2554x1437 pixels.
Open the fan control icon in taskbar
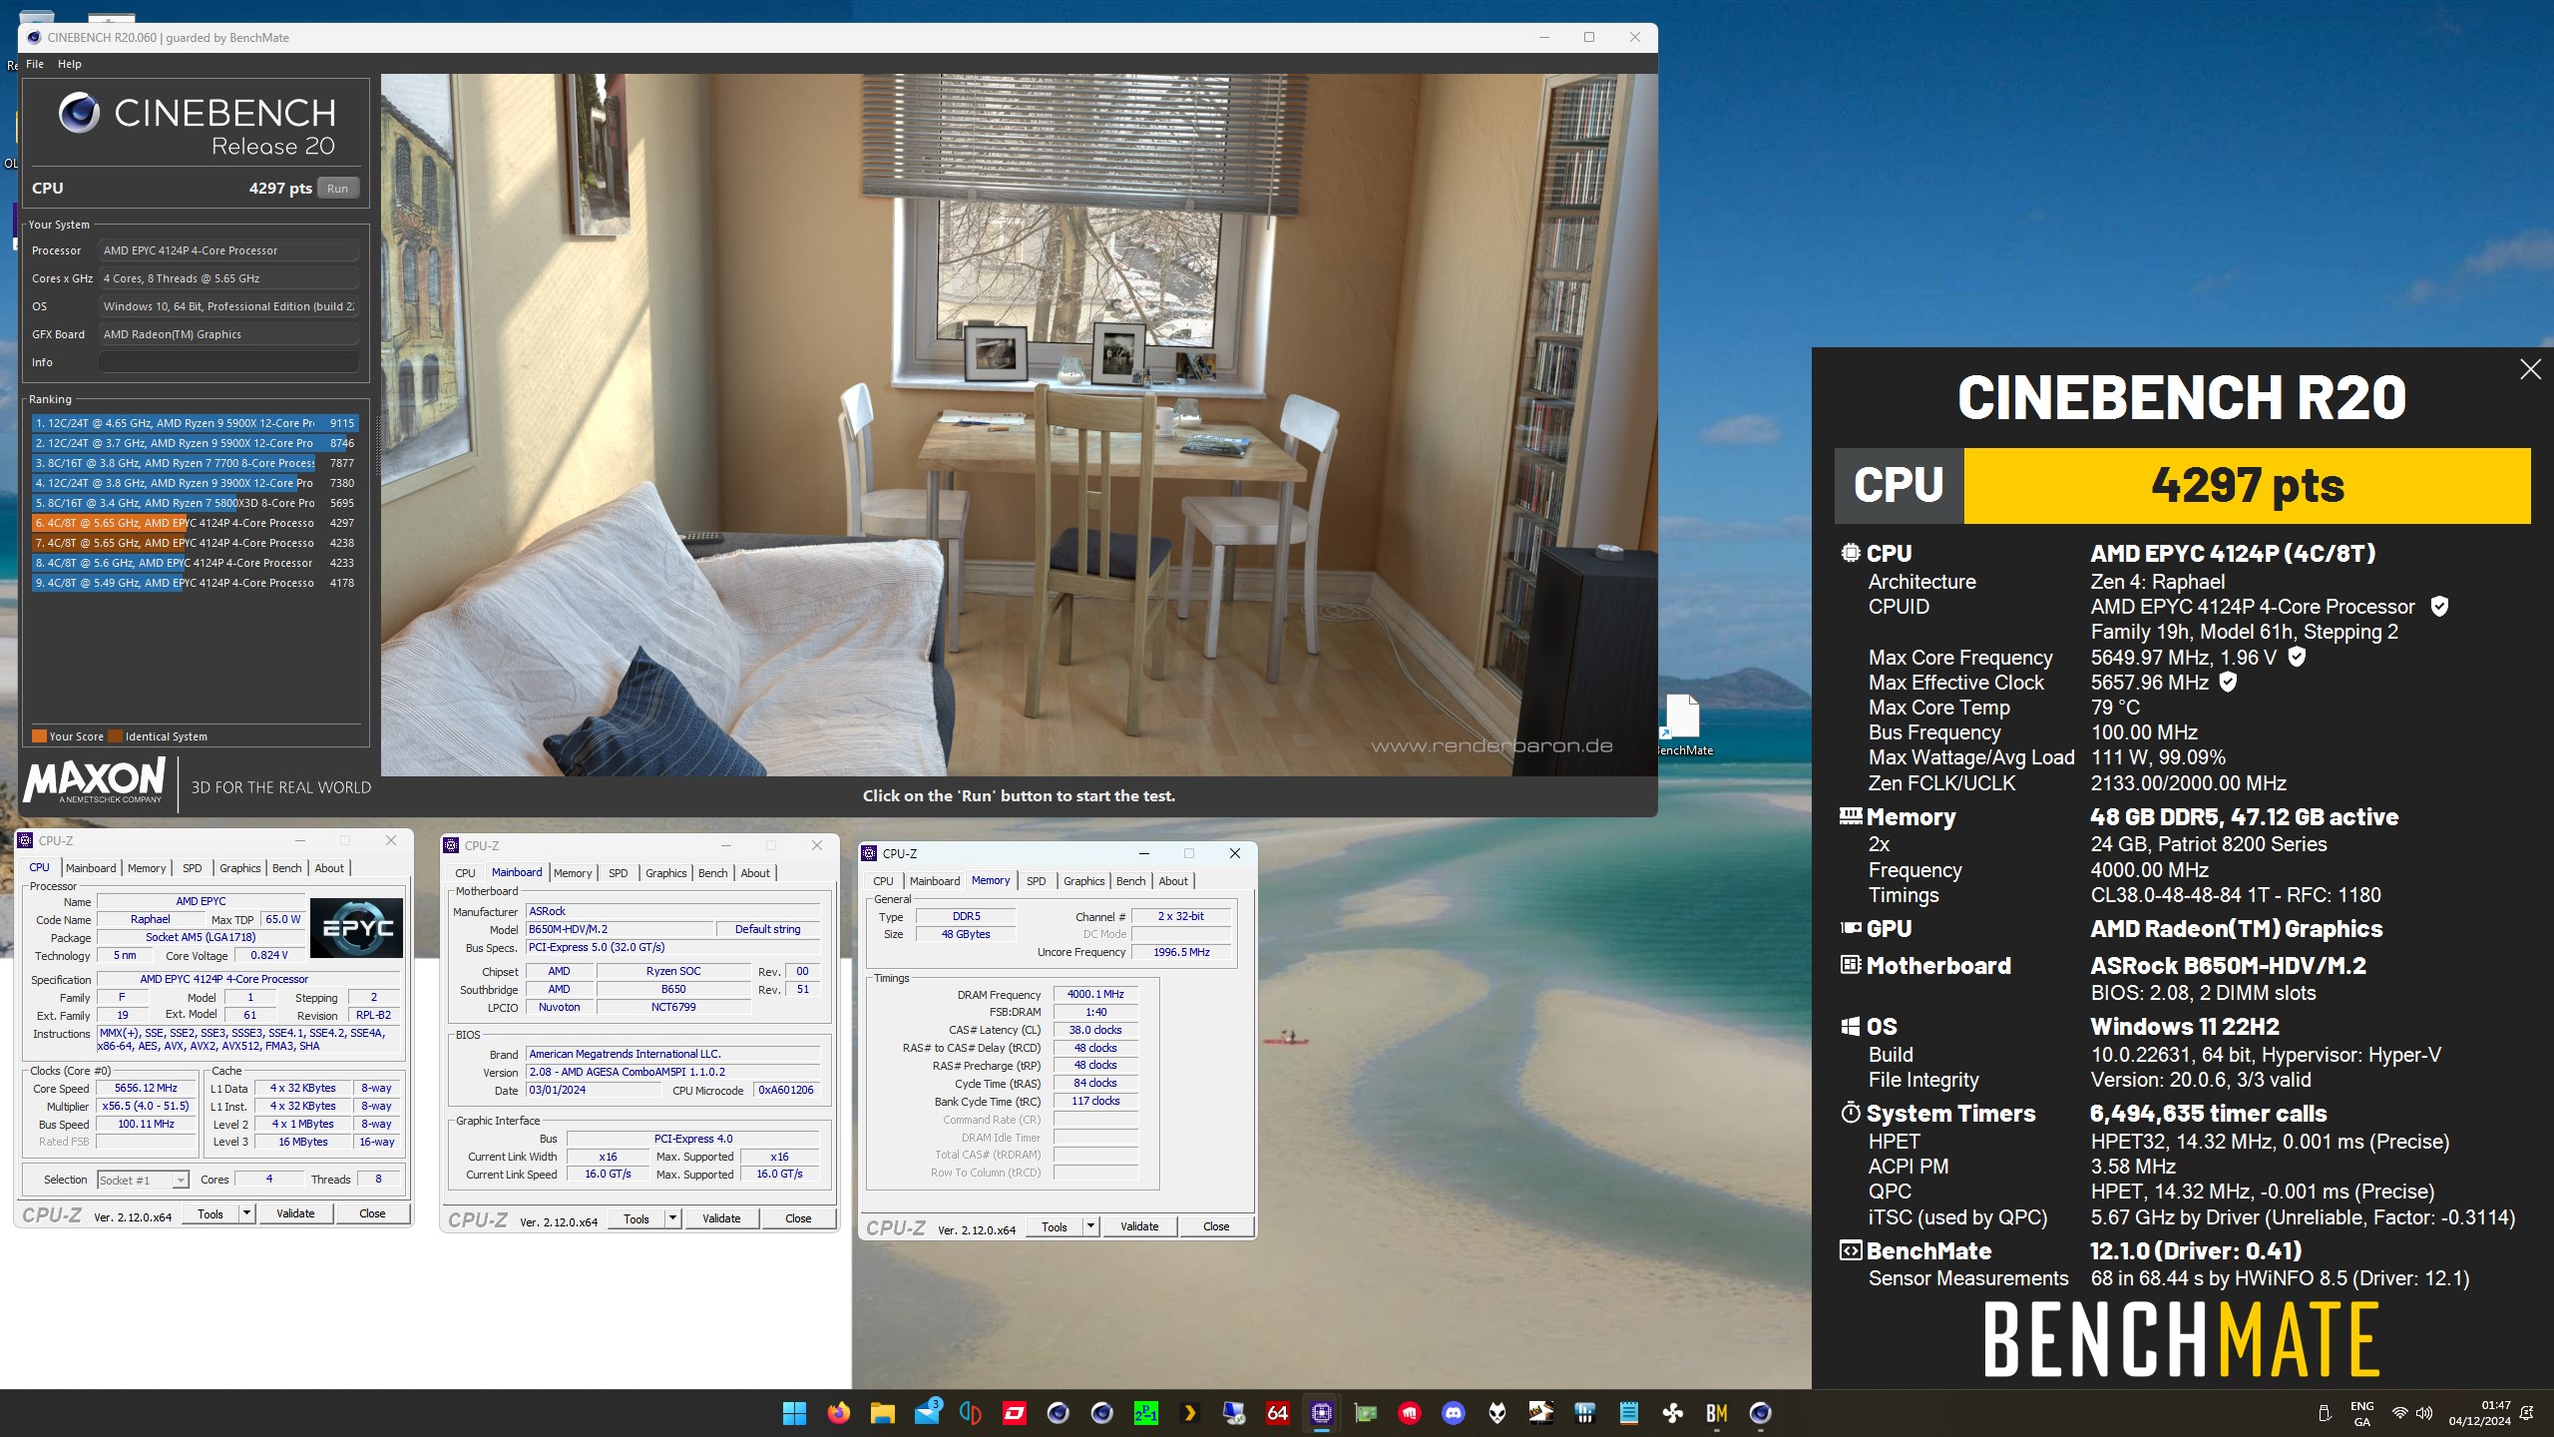pyautogui.click(x=1673, y=1412)
